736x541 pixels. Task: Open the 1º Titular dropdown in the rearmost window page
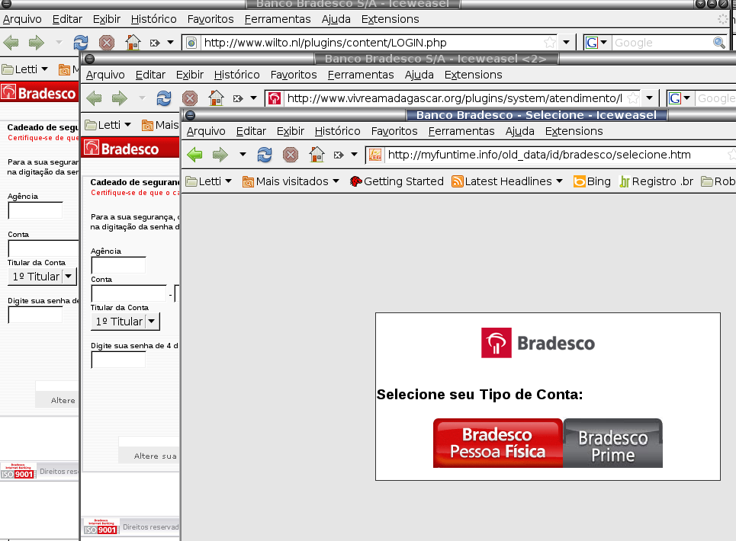(42, 277)
